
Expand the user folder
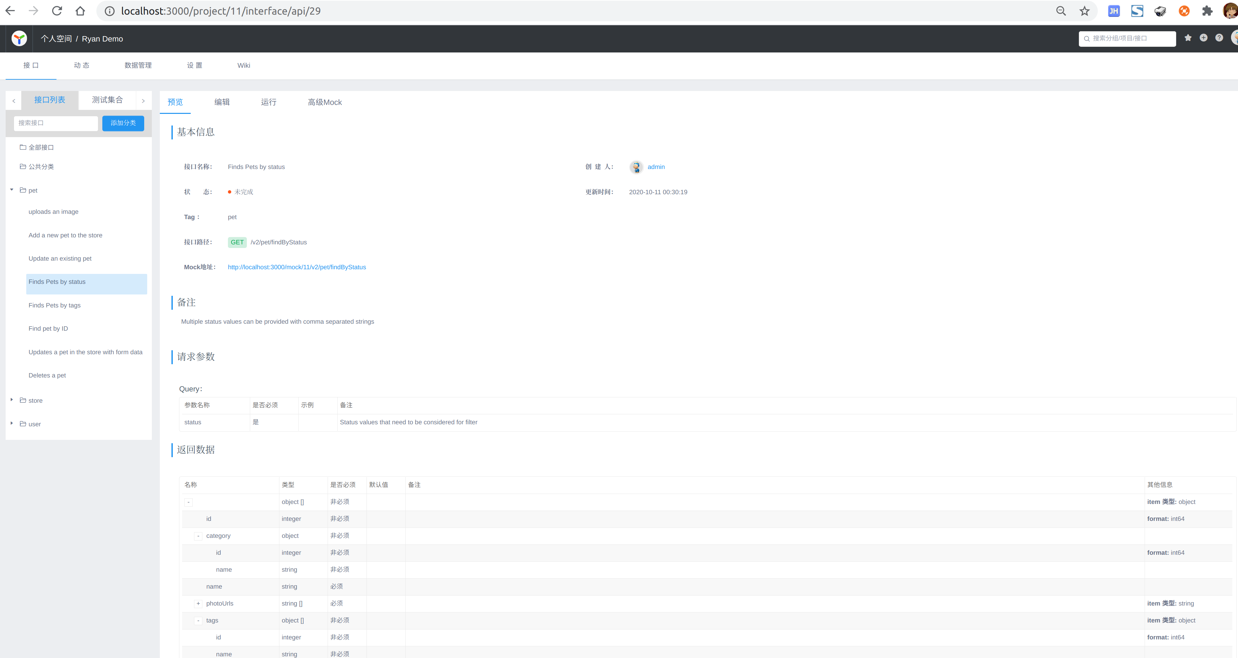click(x=12, y=423)
